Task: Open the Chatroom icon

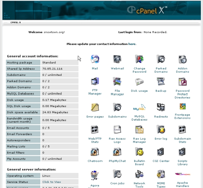Action: pyautogui.click(x=95, y=152)
